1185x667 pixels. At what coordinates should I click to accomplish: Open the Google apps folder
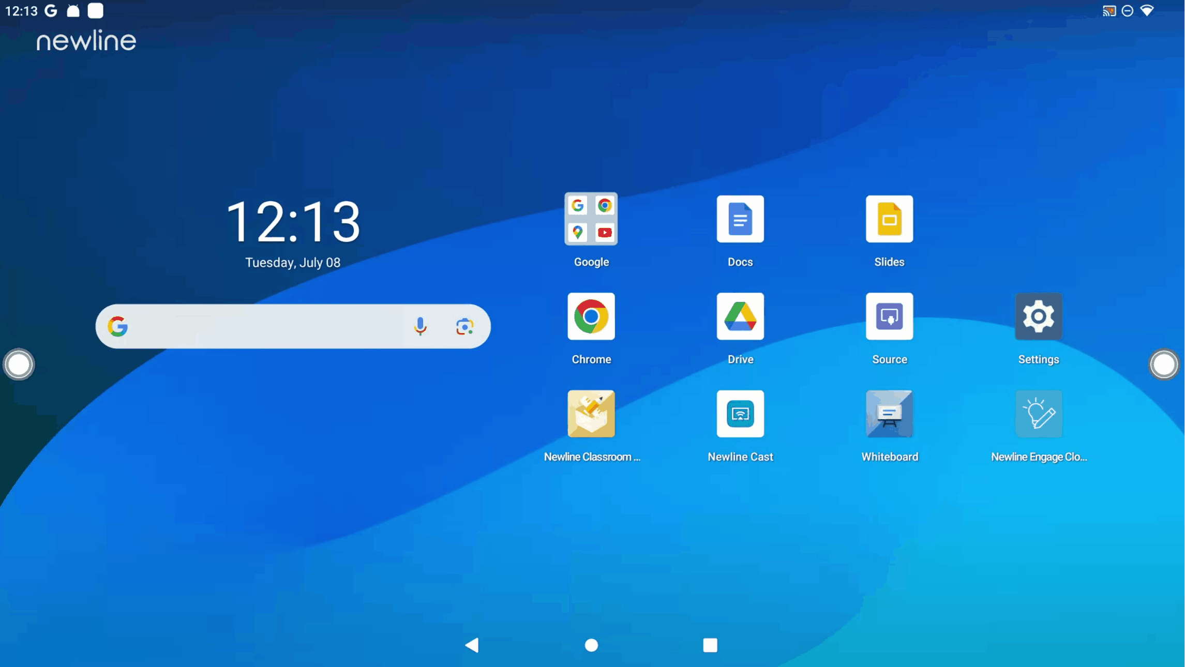click(591, 219)
